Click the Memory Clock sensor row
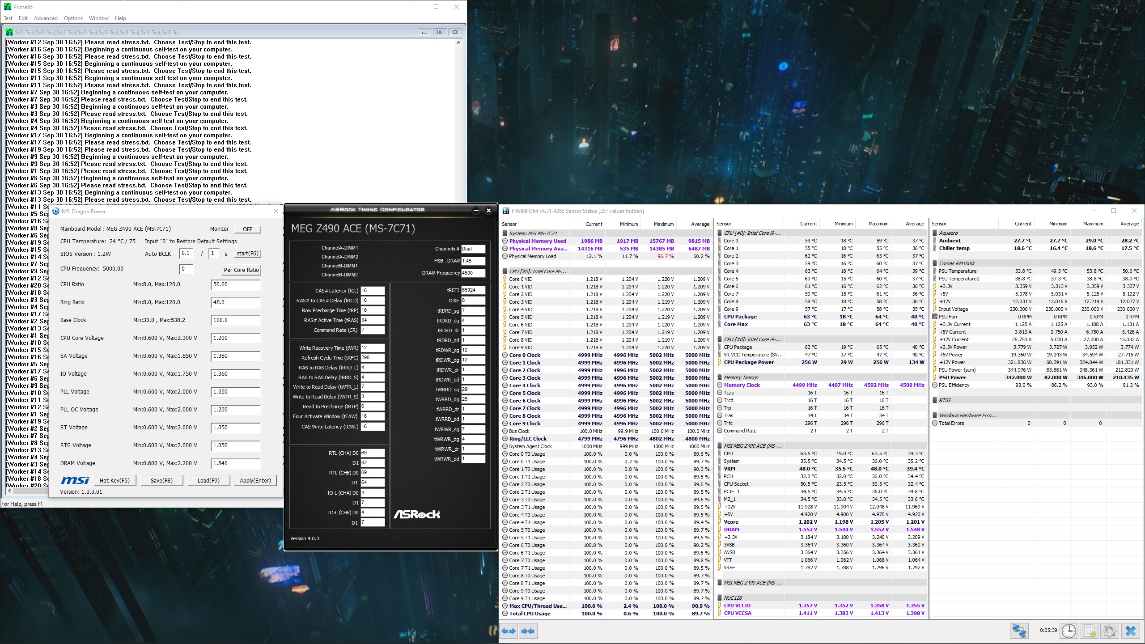 point(821,385)
